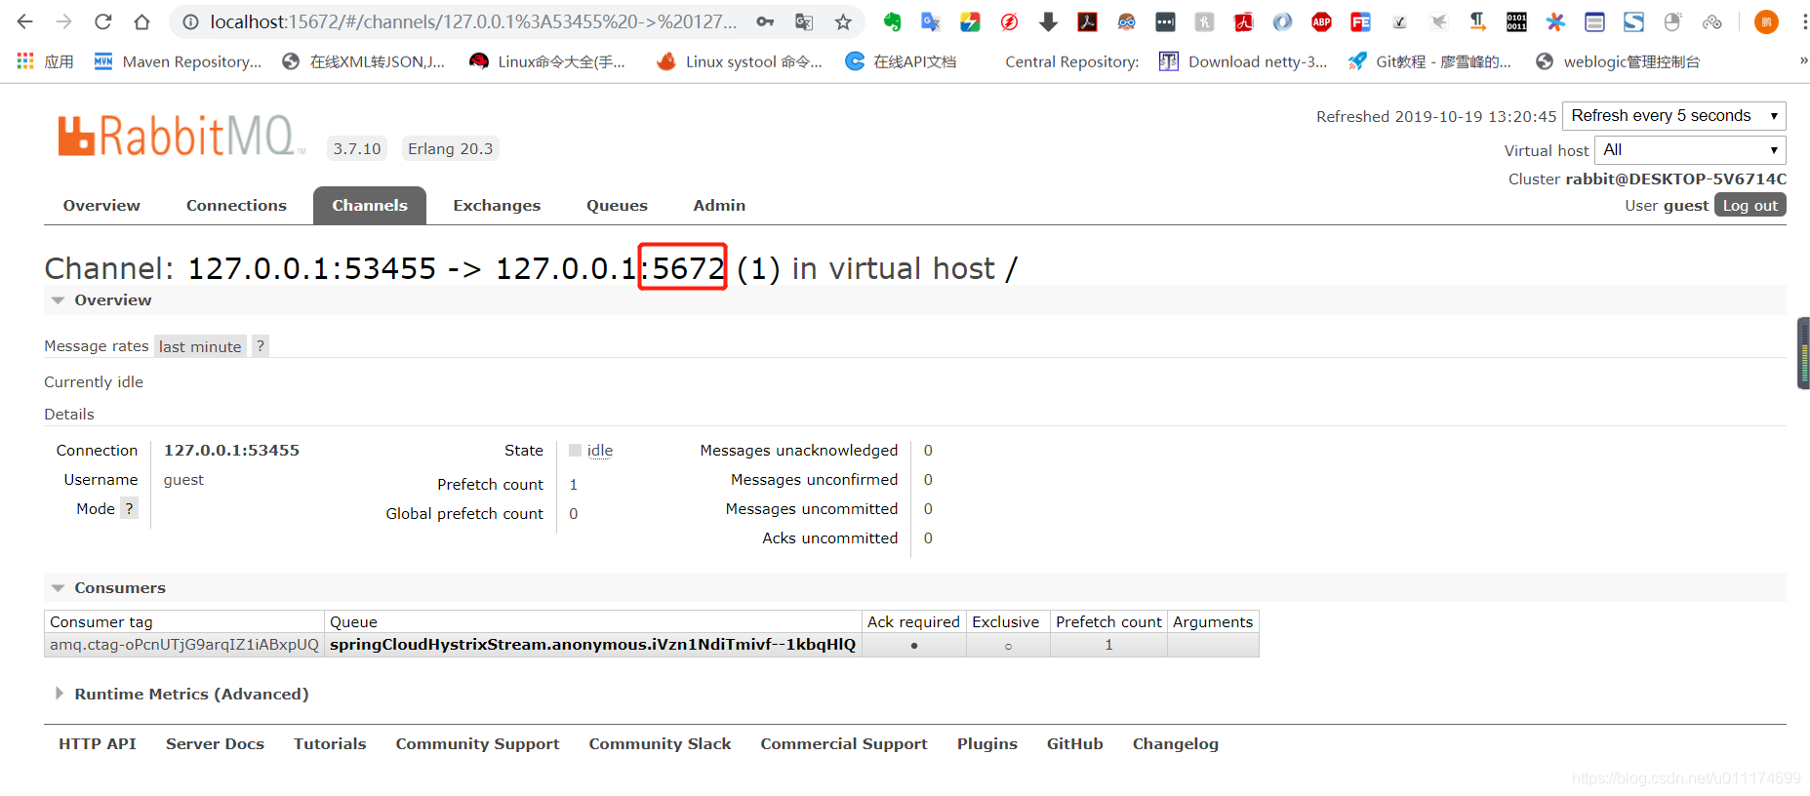Switch to the Connections tab
This screenshot has height=796, width=1810.
(236, 205)
